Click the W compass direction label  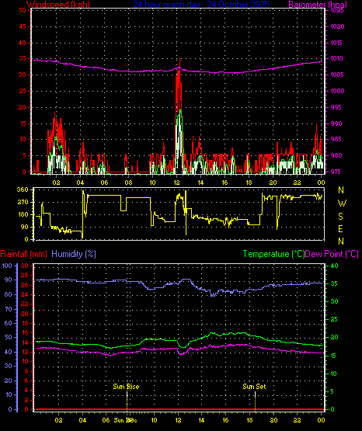(342, 203)
